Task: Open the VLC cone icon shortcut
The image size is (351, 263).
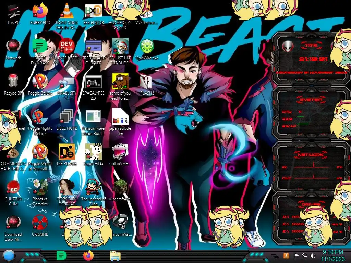Action: click(x=67, y=17)
